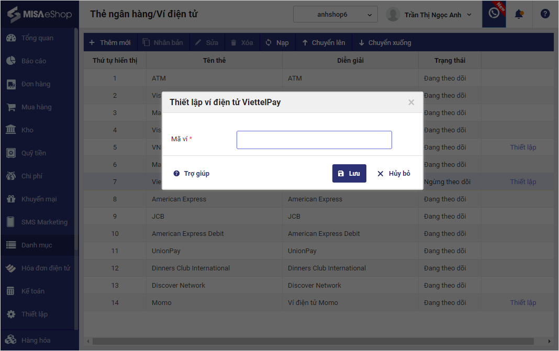Open the anhshop6 store dropdown
The height and width of the screenshot is (351, 559).
point(335,15)
